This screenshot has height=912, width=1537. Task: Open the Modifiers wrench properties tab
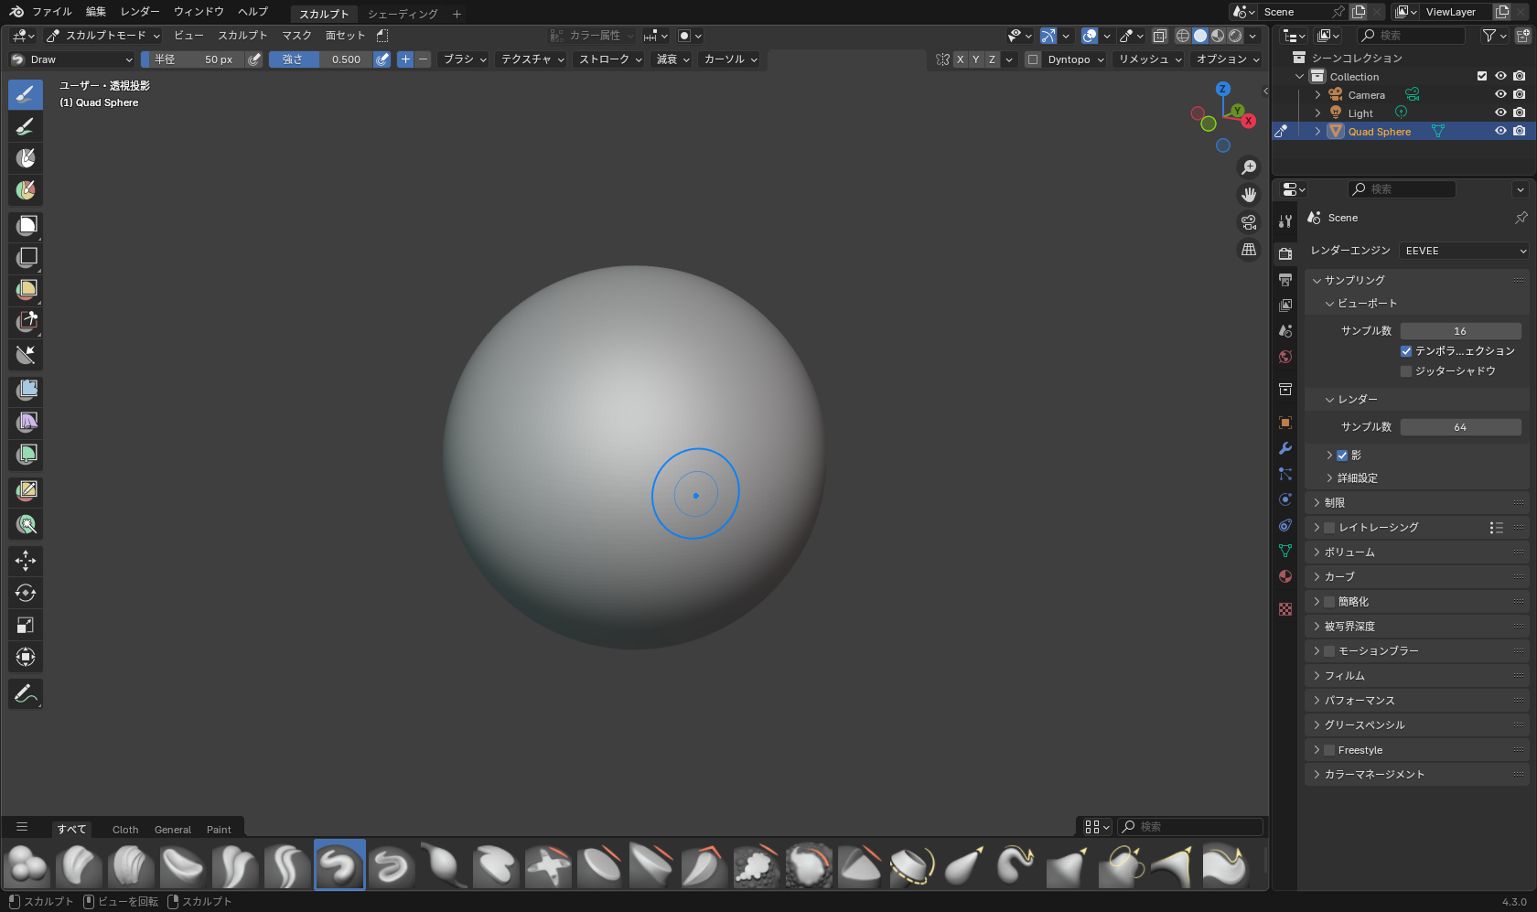[1285, 448]
